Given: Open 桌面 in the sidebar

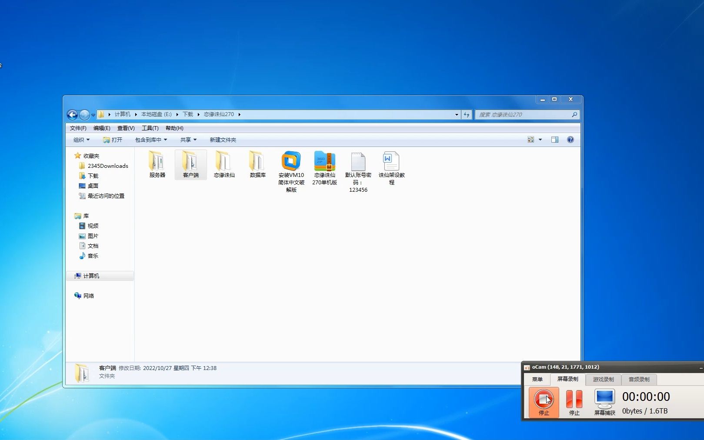Looking at the screenshot, I should click(x=89, y=186).
